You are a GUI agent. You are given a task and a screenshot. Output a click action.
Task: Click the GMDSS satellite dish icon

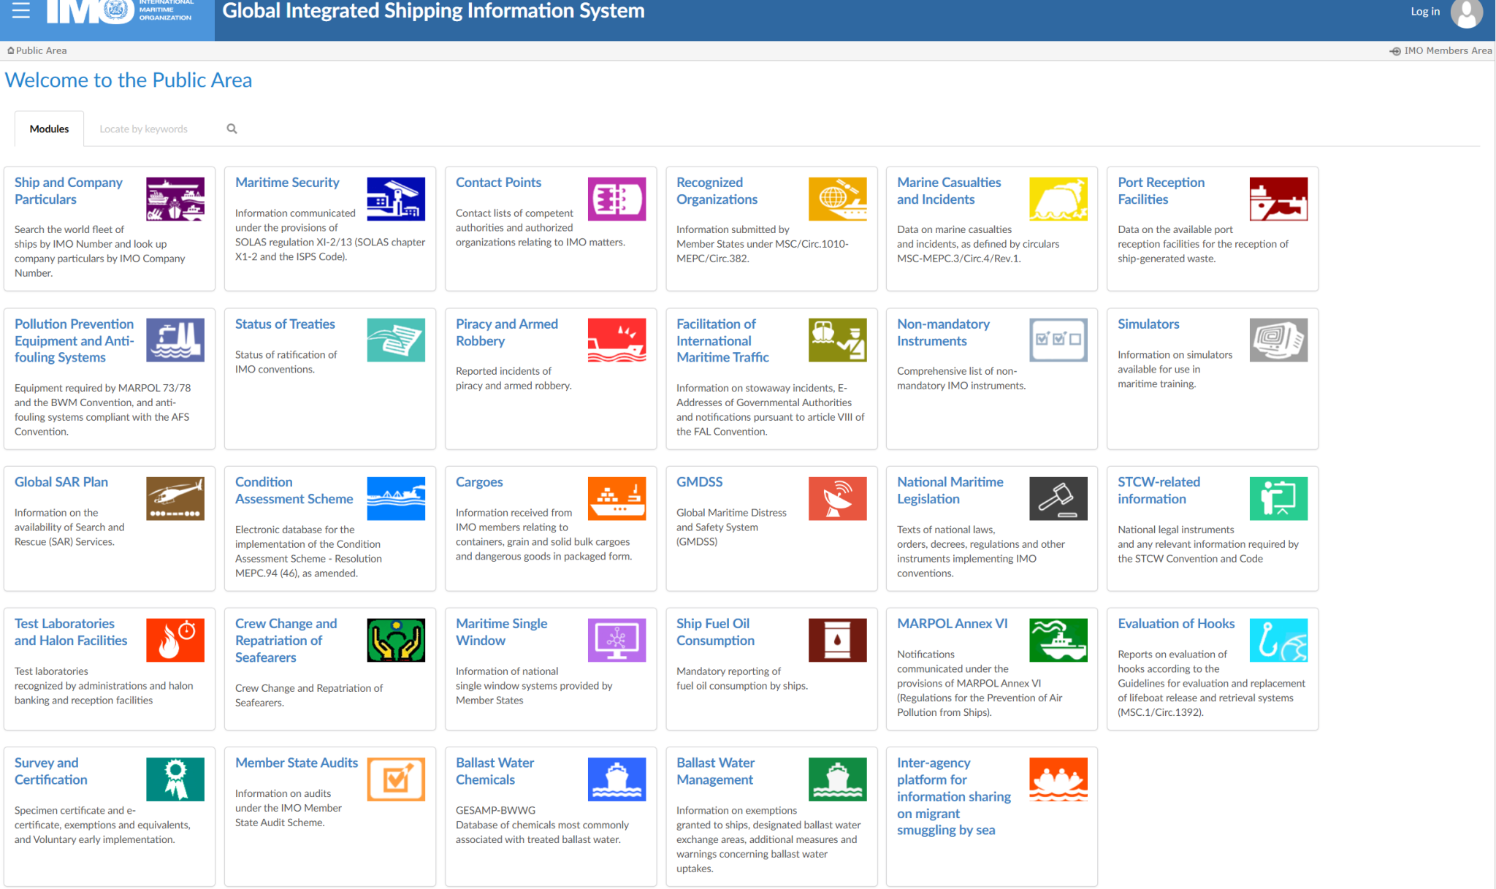tap(837, 498)
